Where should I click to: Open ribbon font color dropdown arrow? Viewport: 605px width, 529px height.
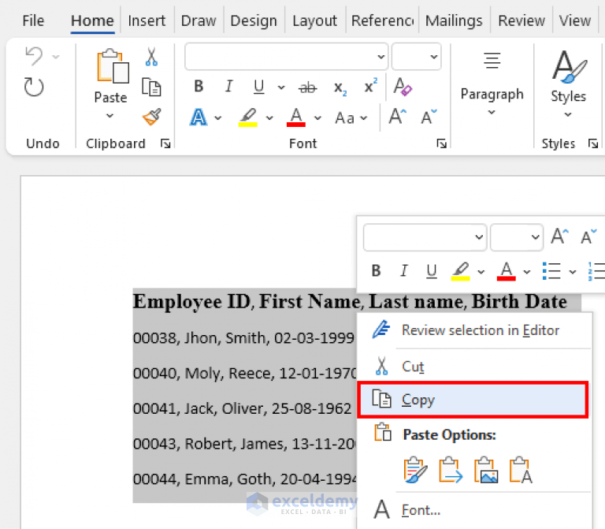pyautogui.click(x=317, y=117)
